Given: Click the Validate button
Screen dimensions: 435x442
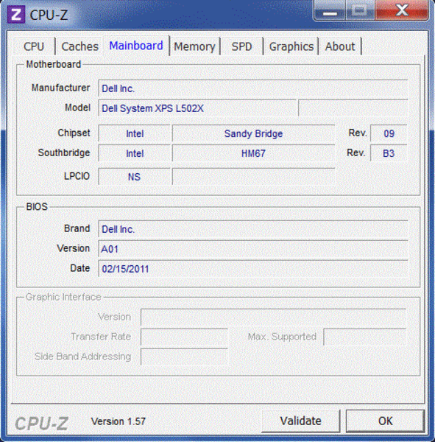Looking at the screenshot, I should point(300,421).
